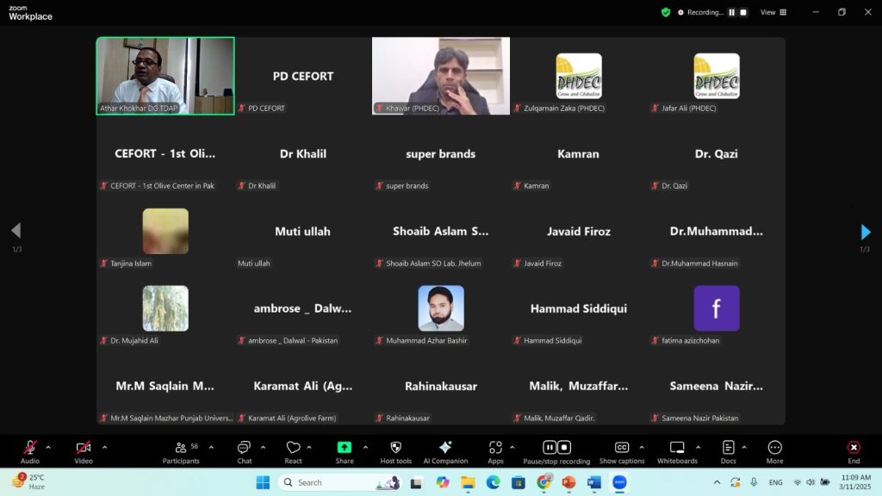Click the red End meeting button

(x=853, y=448)
